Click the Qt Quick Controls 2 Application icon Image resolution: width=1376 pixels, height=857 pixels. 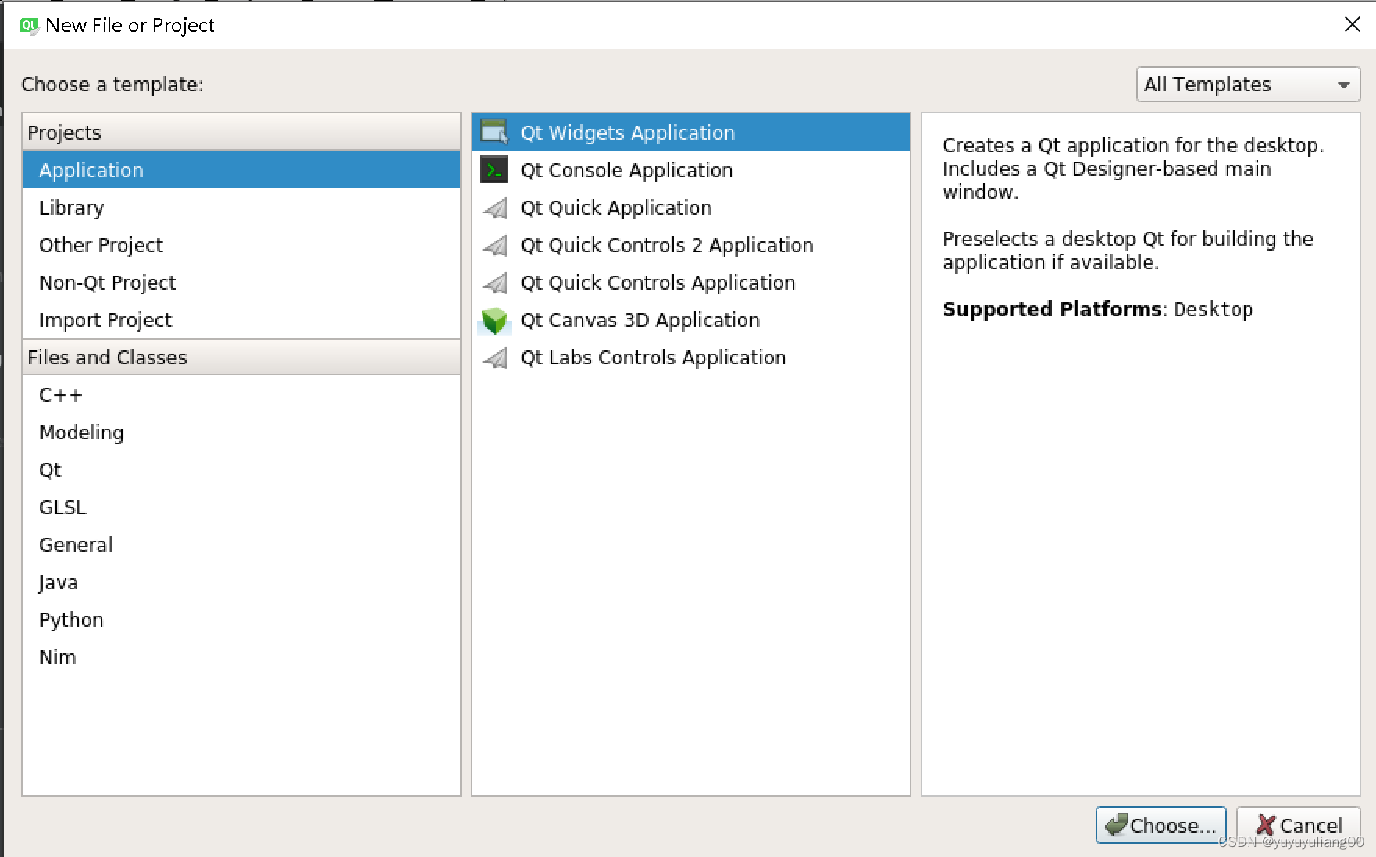pyautogui.click(x=494, y=244)
